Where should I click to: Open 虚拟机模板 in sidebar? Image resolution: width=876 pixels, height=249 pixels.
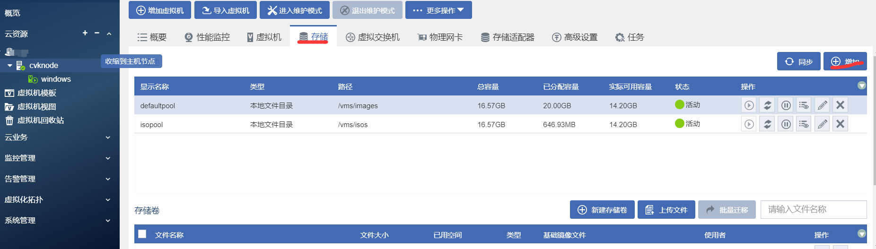(x=31, y=93)
